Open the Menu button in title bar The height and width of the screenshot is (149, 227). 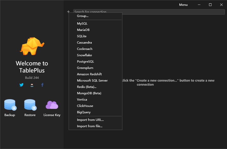pos(183,5)
